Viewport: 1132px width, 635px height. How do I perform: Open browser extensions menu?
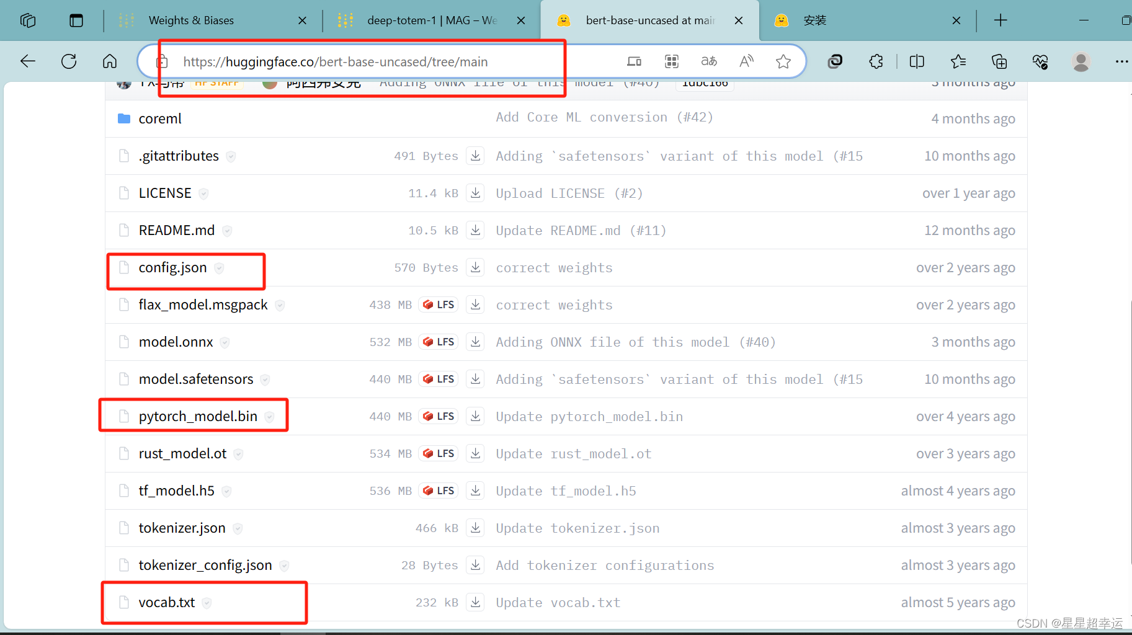click(876, 61)
